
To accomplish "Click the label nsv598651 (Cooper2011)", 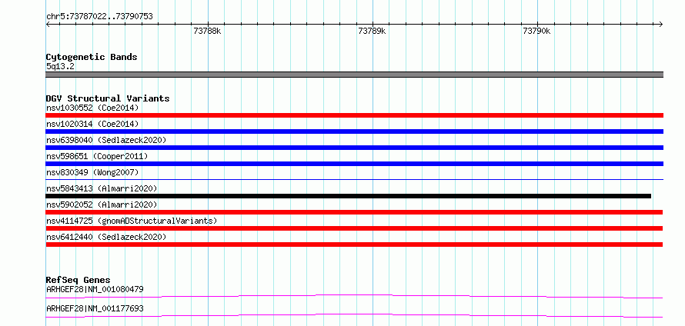I will click(97, 156).
